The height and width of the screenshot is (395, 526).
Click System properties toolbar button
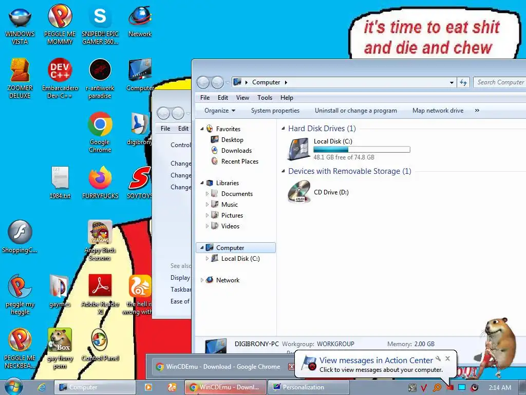[x=275, y=111]
